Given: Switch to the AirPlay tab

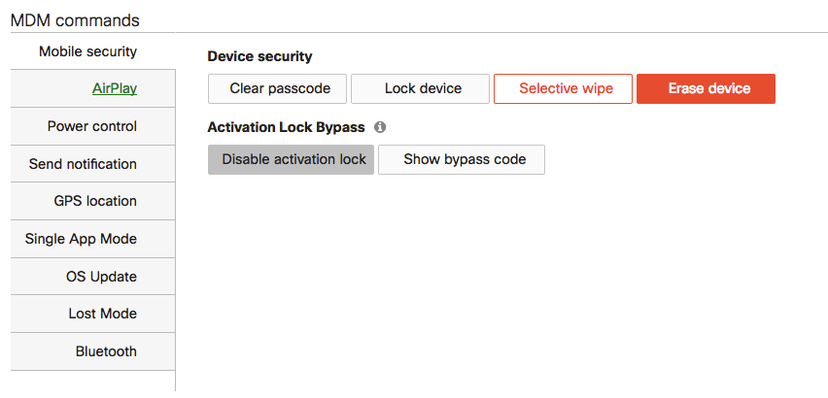Looking at the screenshot, I should click(x=115, y=88).
